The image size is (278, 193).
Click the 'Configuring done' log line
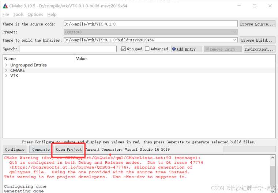(25, 186)
